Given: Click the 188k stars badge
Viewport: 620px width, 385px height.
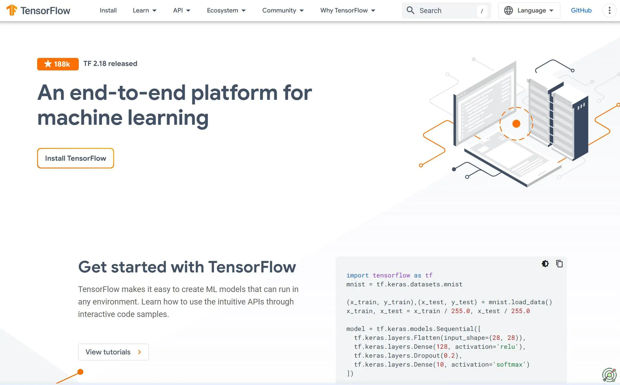Looking at the screenshot, I should (x=58, y=64).
